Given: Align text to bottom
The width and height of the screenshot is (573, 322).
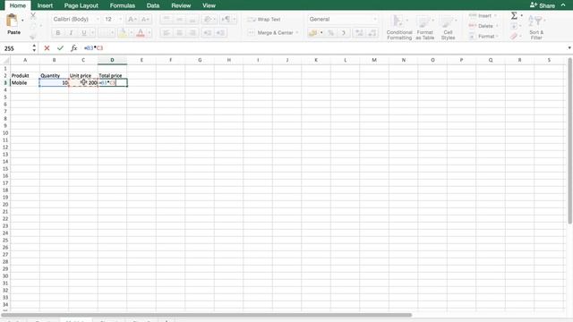Looking at the screenshot, I should tap(192, 19).
